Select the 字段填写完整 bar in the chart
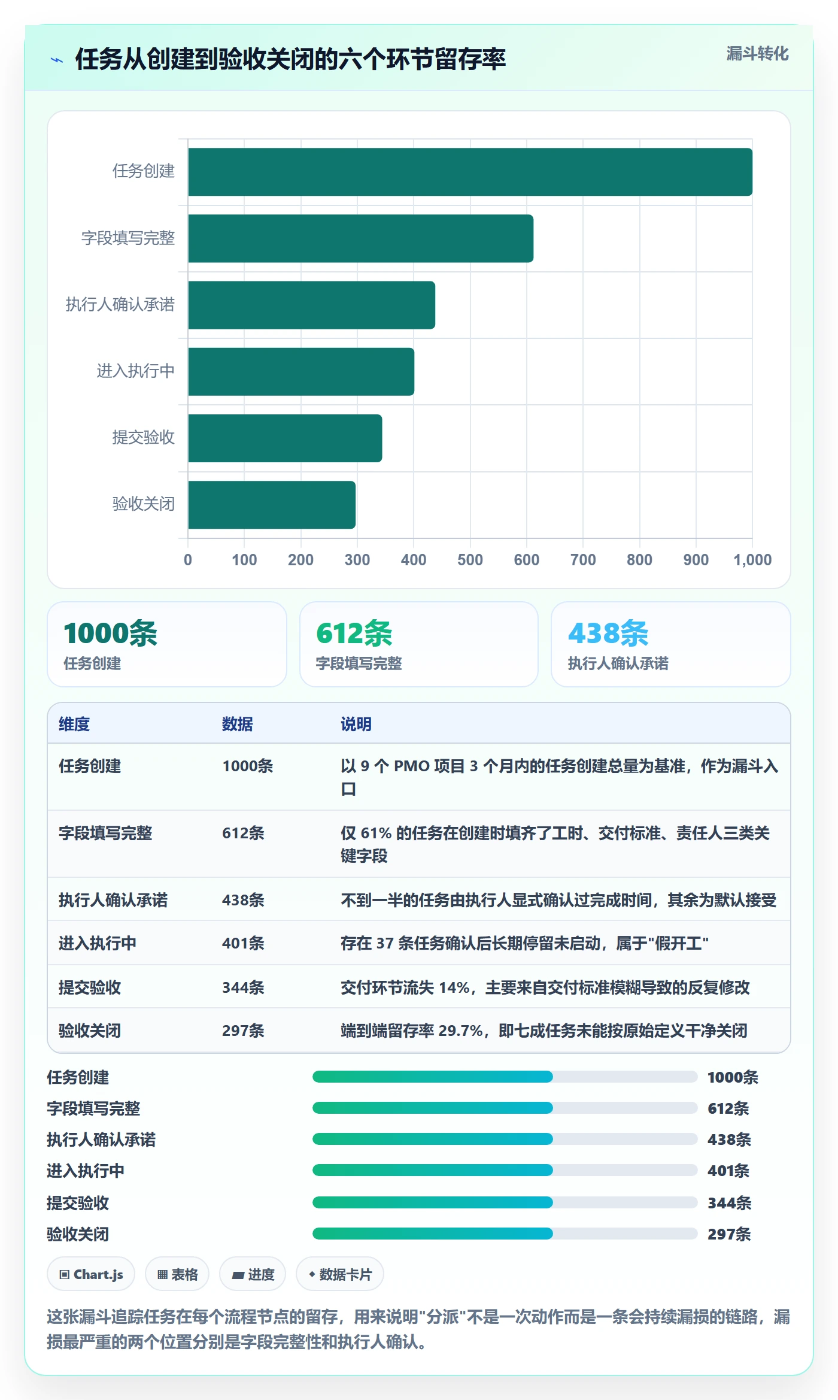 (x=360, y=238)
